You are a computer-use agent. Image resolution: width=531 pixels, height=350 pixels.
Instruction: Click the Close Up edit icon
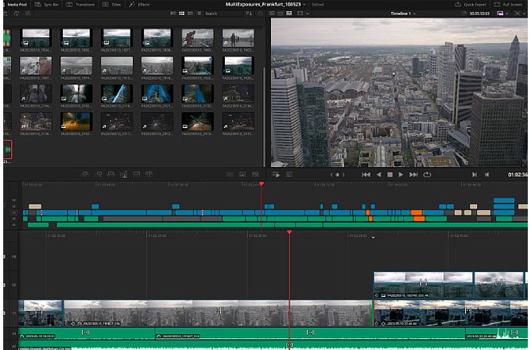point(124,174)
